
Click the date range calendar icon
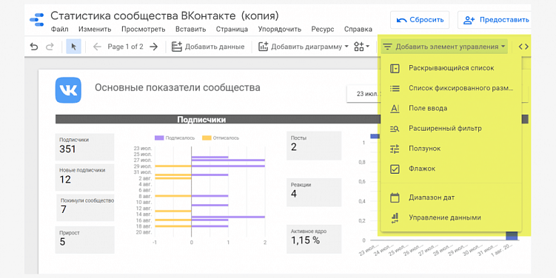point(395,197)
